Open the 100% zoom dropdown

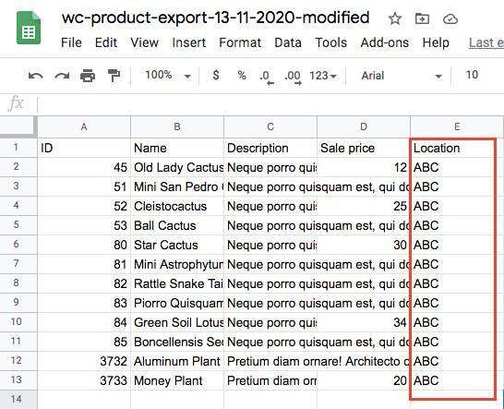point(168,75)
